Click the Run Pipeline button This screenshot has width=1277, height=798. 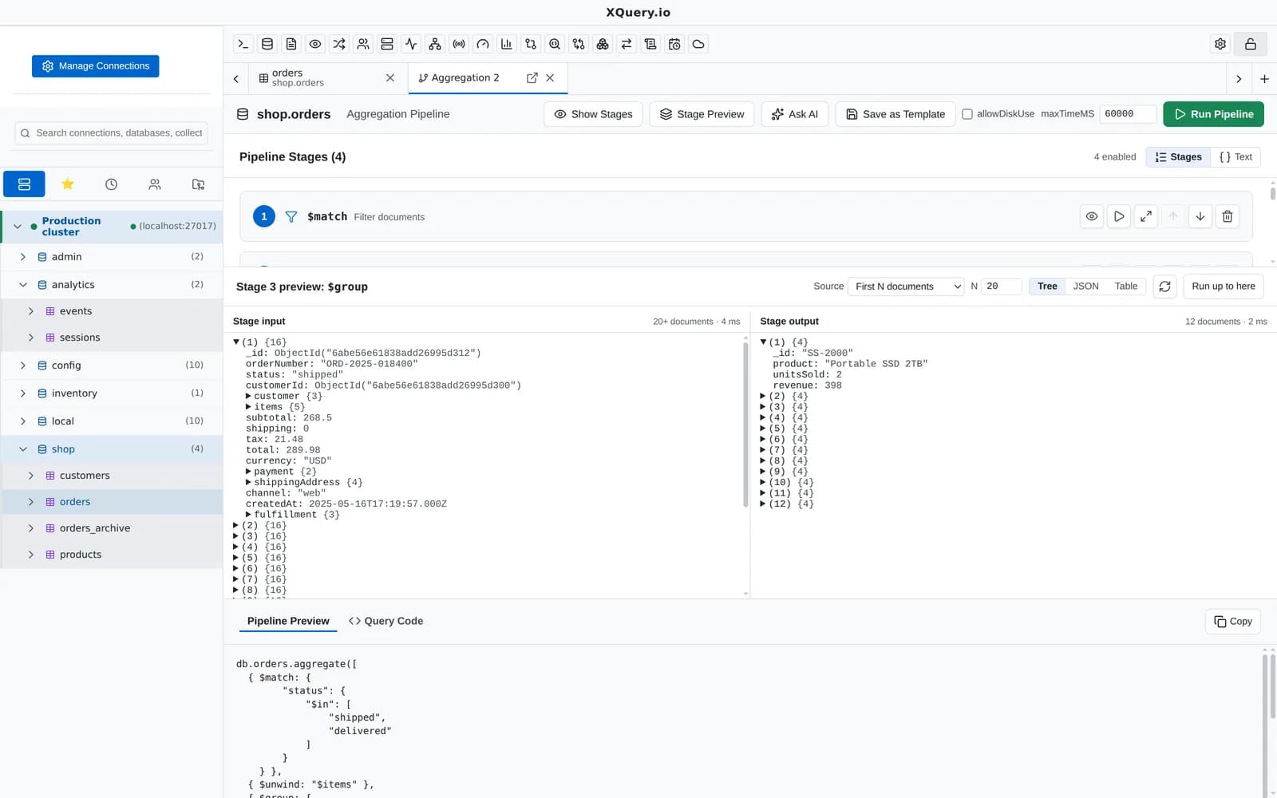(1213, 114)
